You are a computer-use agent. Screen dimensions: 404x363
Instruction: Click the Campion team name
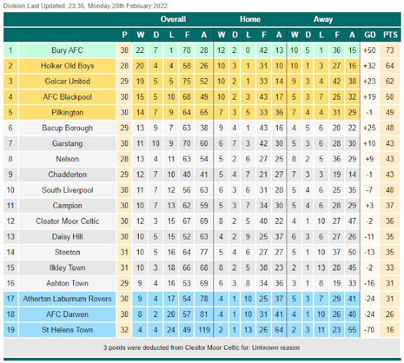point(68,205)
